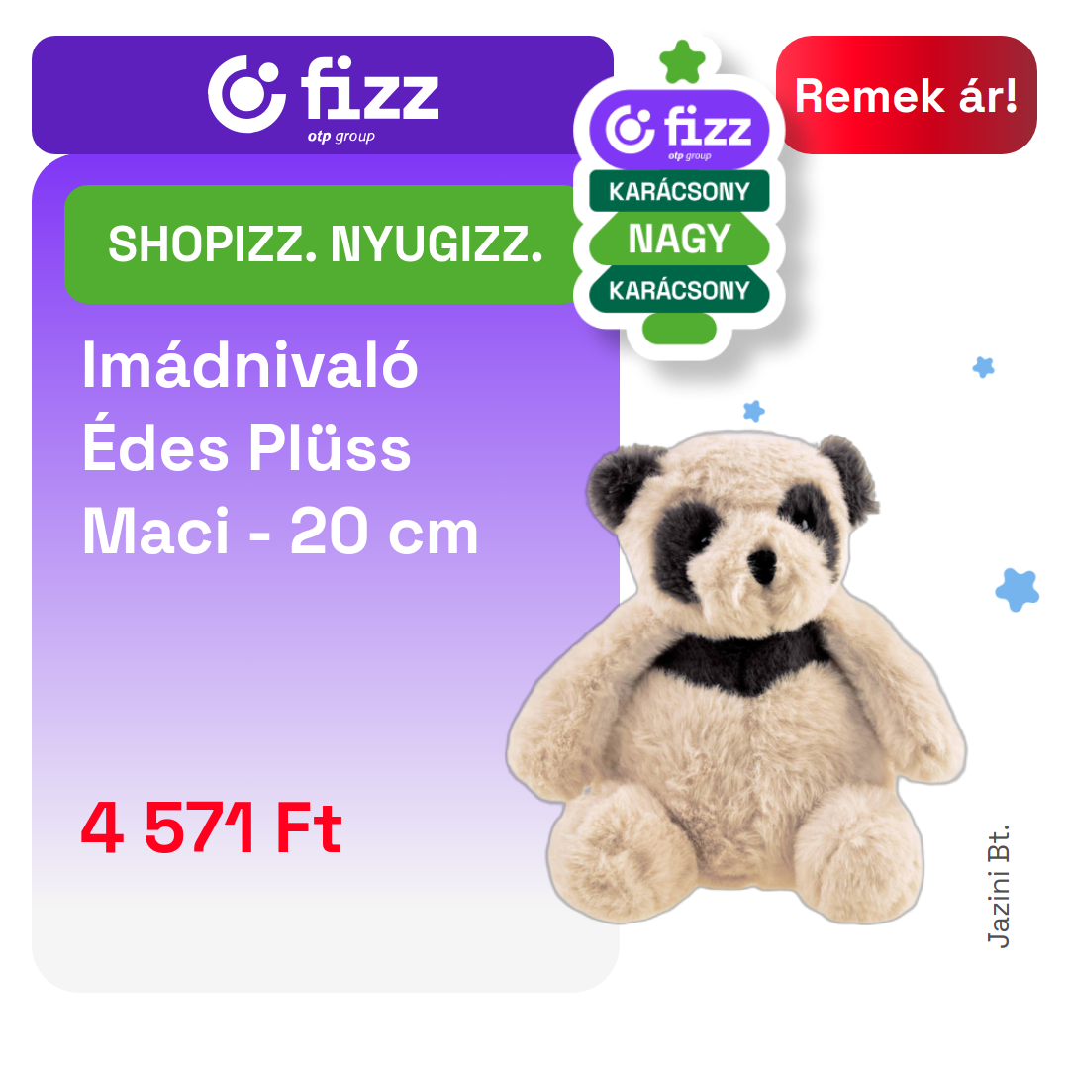This screenshot has width=1069, height=1069.
Task: Click the green star atop the Christmas tree badge
Action: 682,62
